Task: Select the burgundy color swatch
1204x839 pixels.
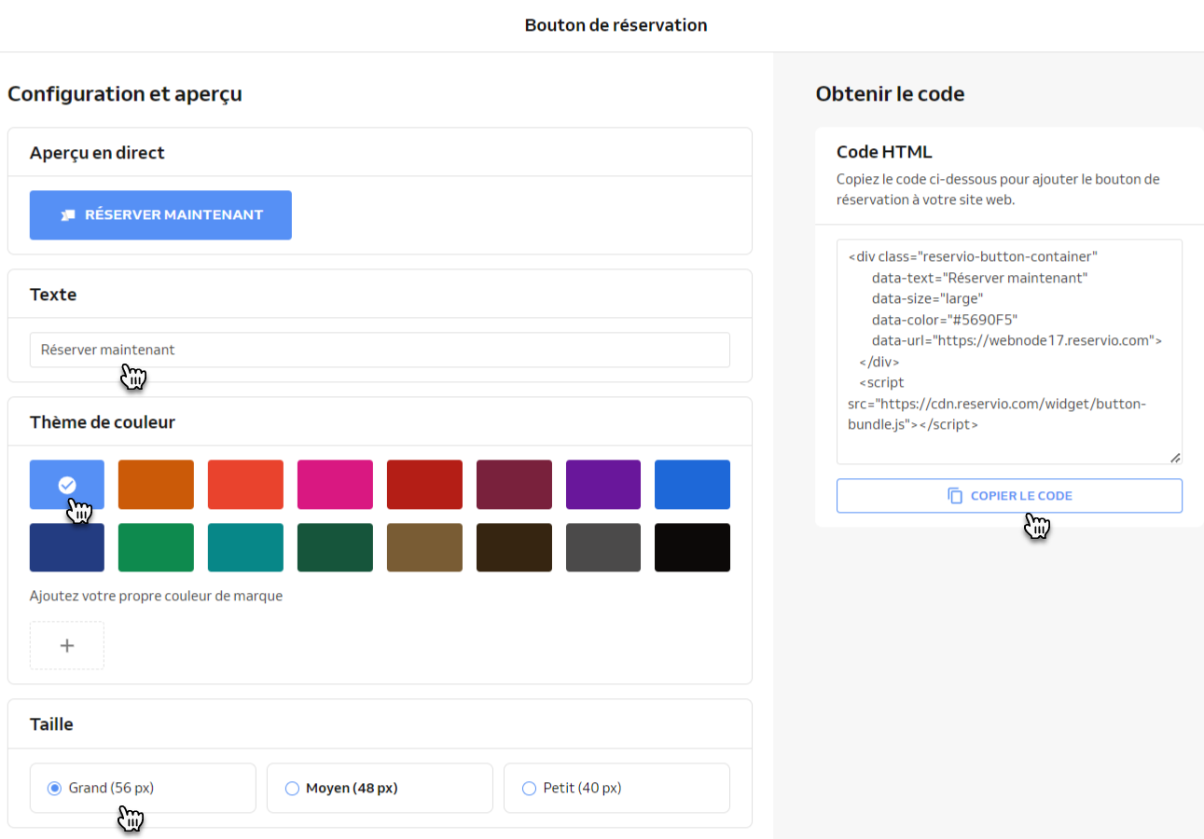Action: pos(514,485)
